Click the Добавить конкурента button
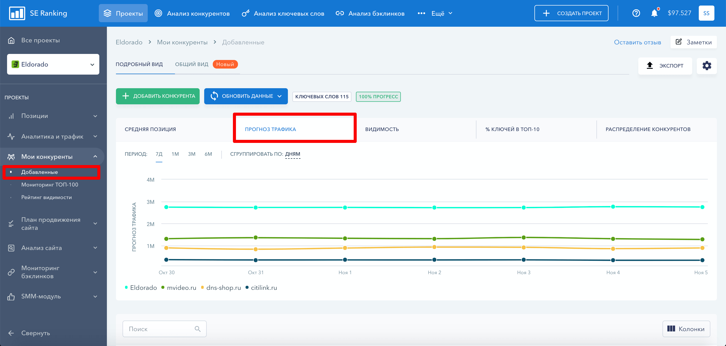Screen dimensions: 726x346 [x=158, y=96]
